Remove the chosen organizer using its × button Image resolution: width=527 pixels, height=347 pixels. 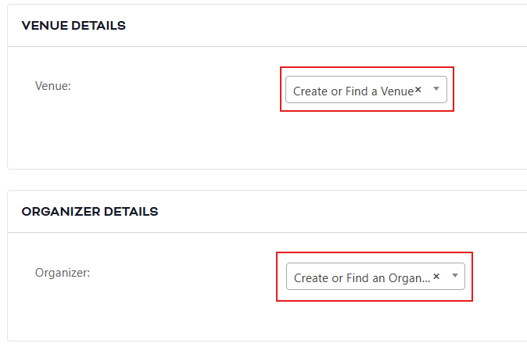click(x=436, y=276)
